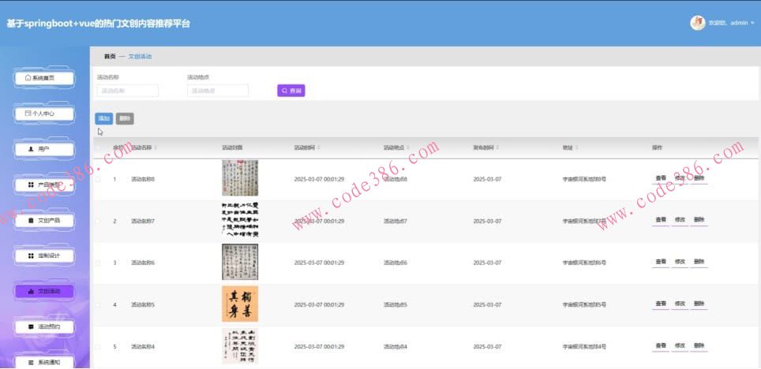The height and width of the screenshot is (369, 761).
Task: Sort by the 发布时间 column sort arrows
Action: (x=498, y=147)
